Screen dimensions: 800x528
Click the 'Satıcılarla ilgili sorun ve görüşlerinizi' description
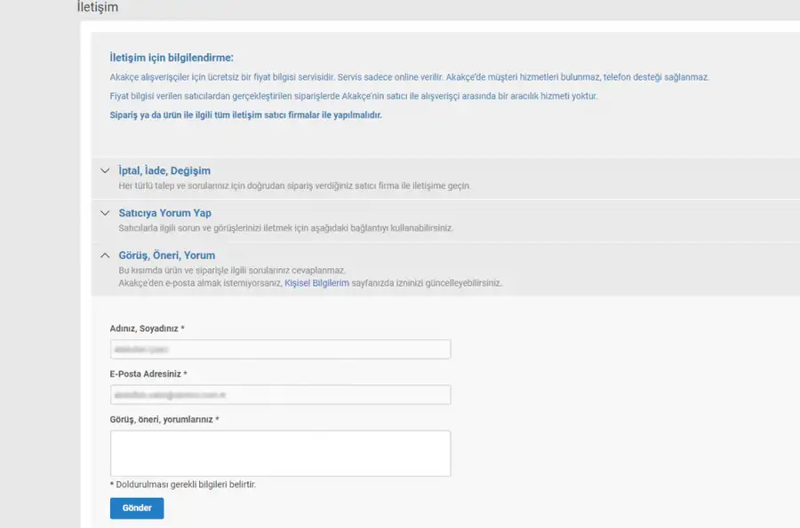(285, 228)
